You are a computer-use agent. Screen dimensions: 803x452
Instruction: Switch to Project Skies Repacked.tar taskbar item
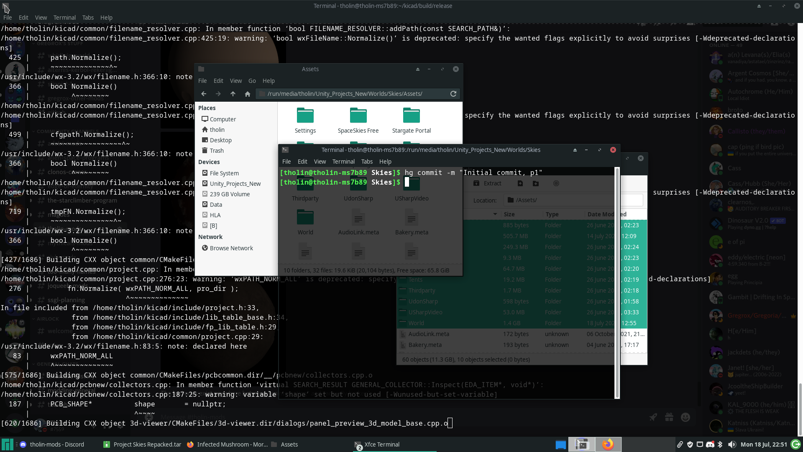tap(143, 444)
